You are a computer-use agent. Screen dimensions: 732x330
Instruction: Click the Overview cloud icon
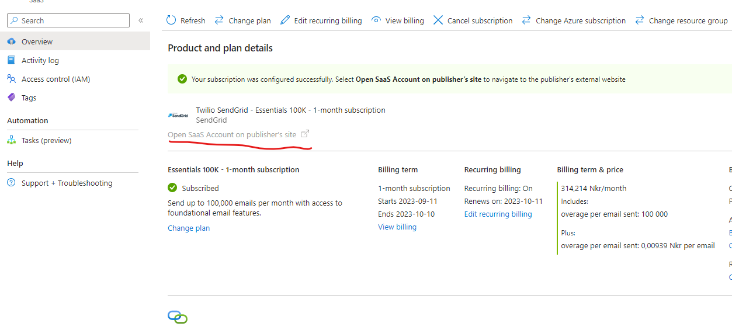(x=11, y=41)
